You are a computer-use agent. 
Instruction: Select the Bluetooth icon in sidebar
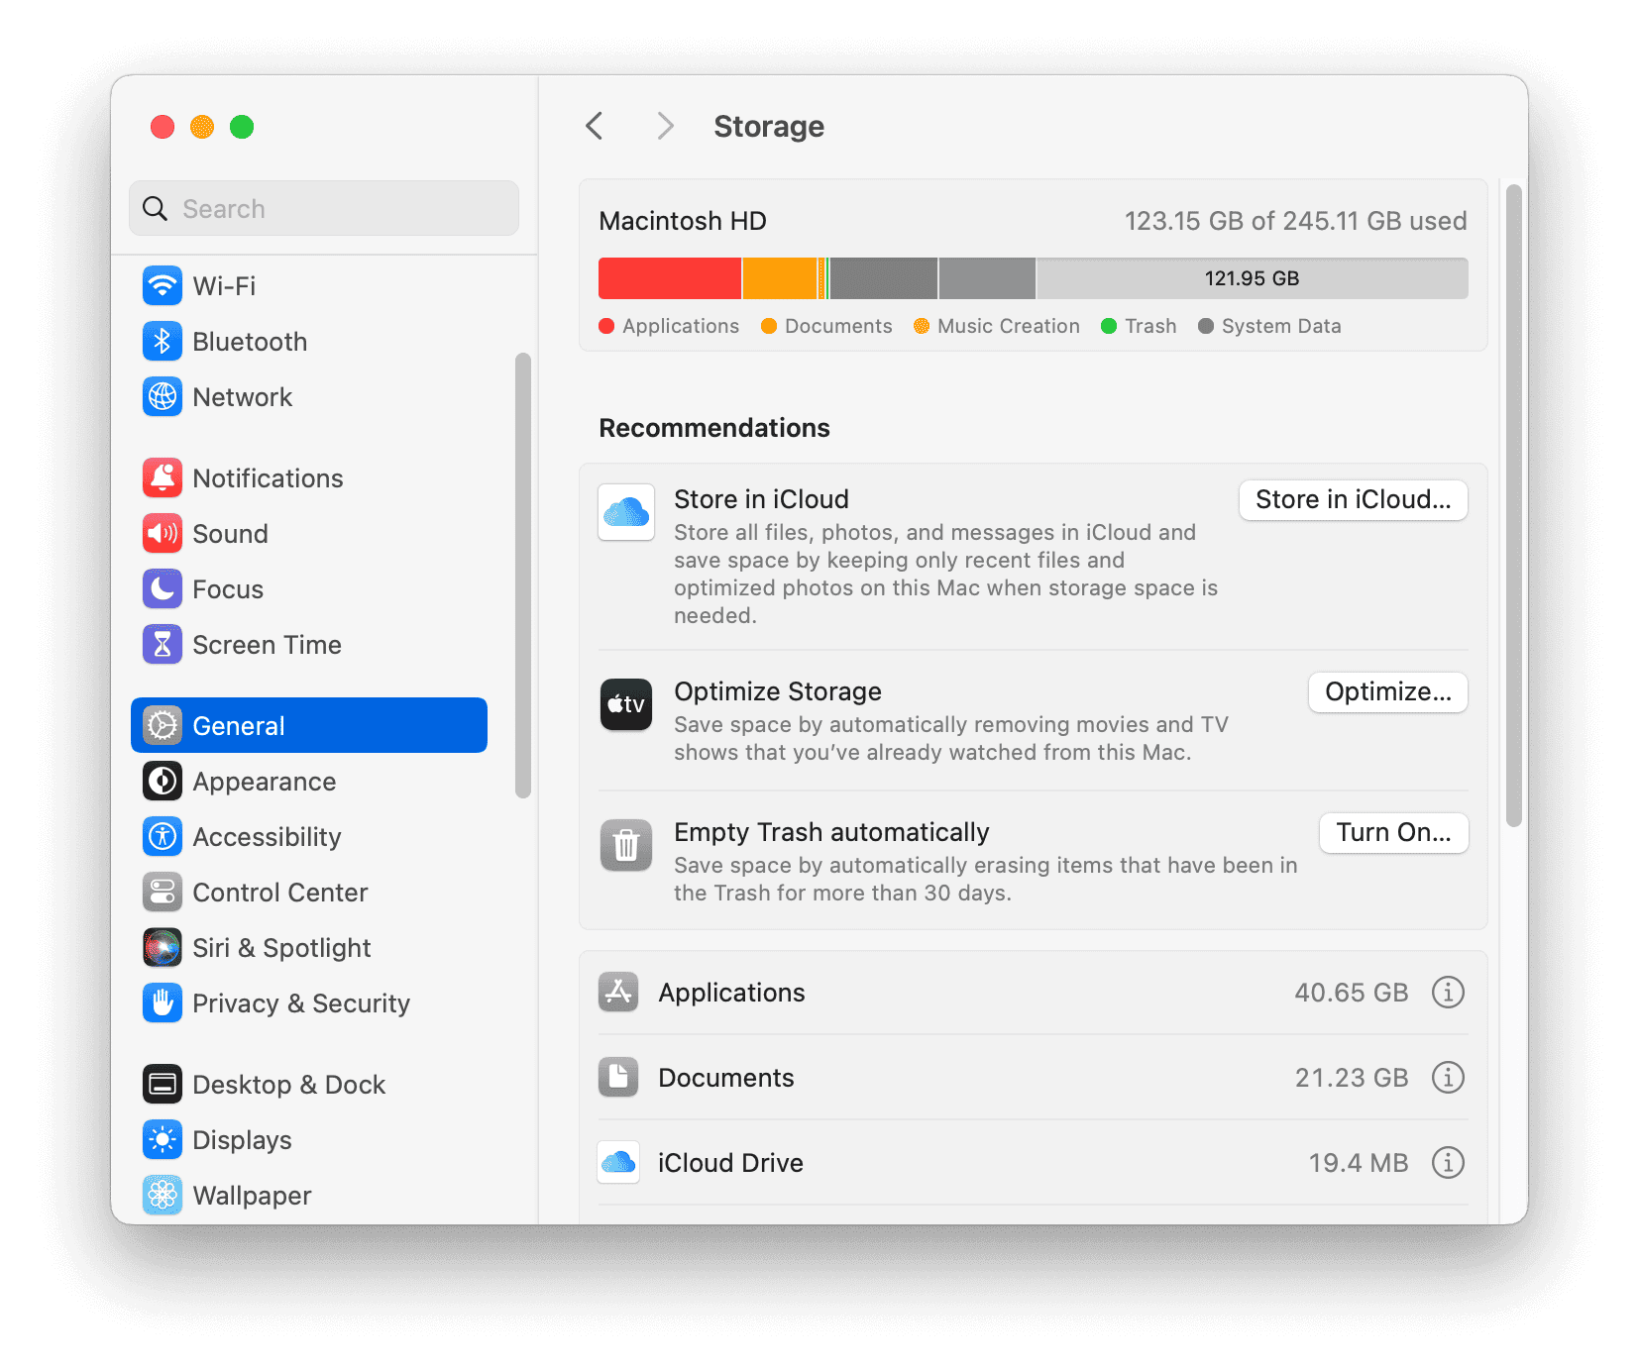click(x=163, y=342)
